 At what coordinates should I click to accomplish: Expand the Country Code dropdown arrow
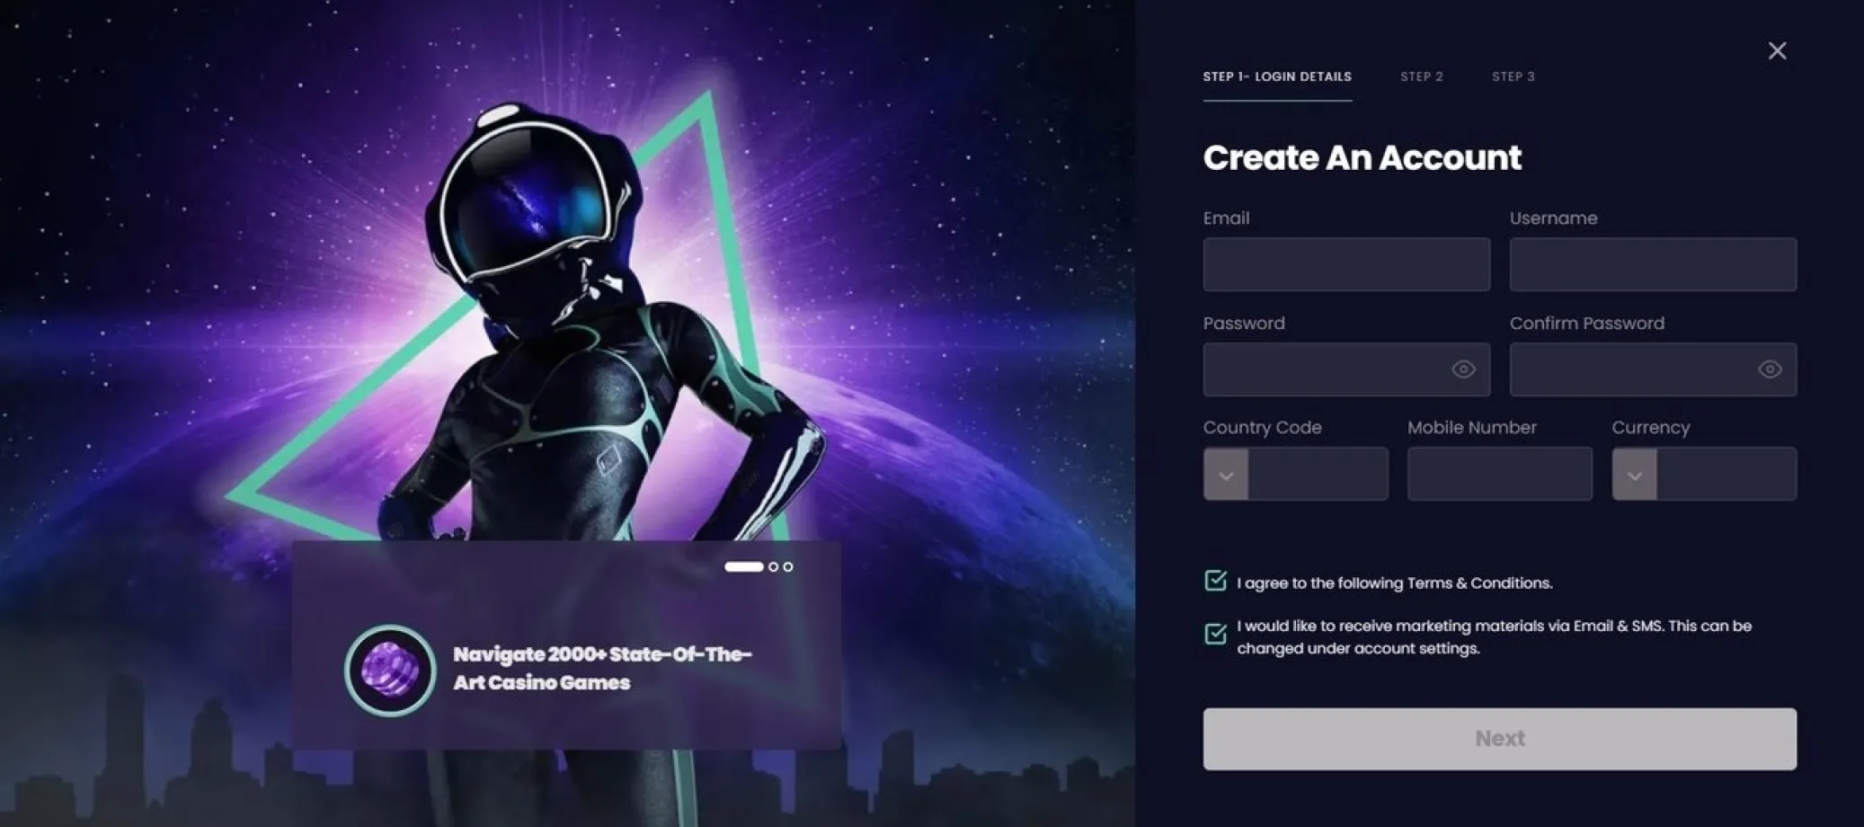[1226, 475]
